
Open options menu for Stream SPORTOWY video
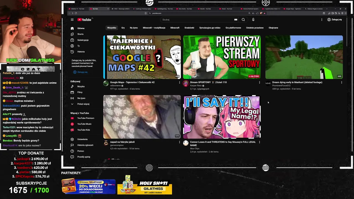point(259,82)
